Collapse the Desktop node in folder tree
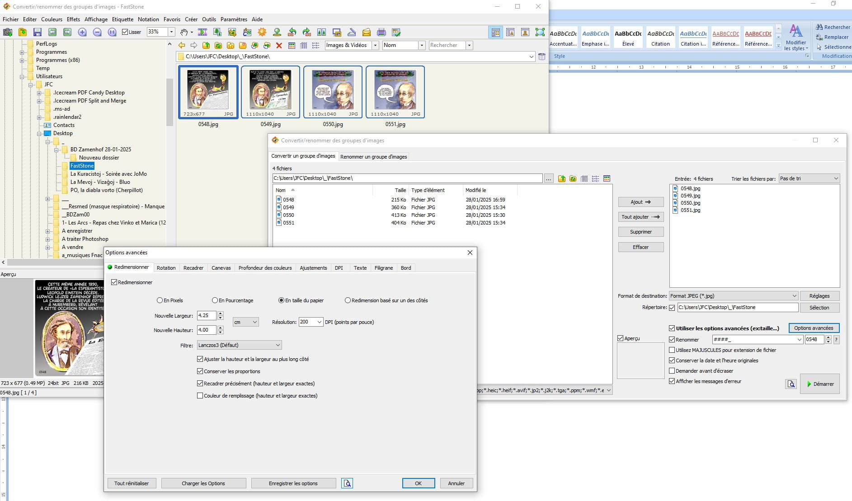Screen dimensions: 852x501 pos(39,133)
